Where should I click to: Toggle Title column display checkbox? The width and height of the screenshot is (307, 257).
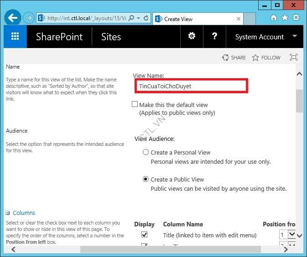pyautogui.click(x=144, y=235)
